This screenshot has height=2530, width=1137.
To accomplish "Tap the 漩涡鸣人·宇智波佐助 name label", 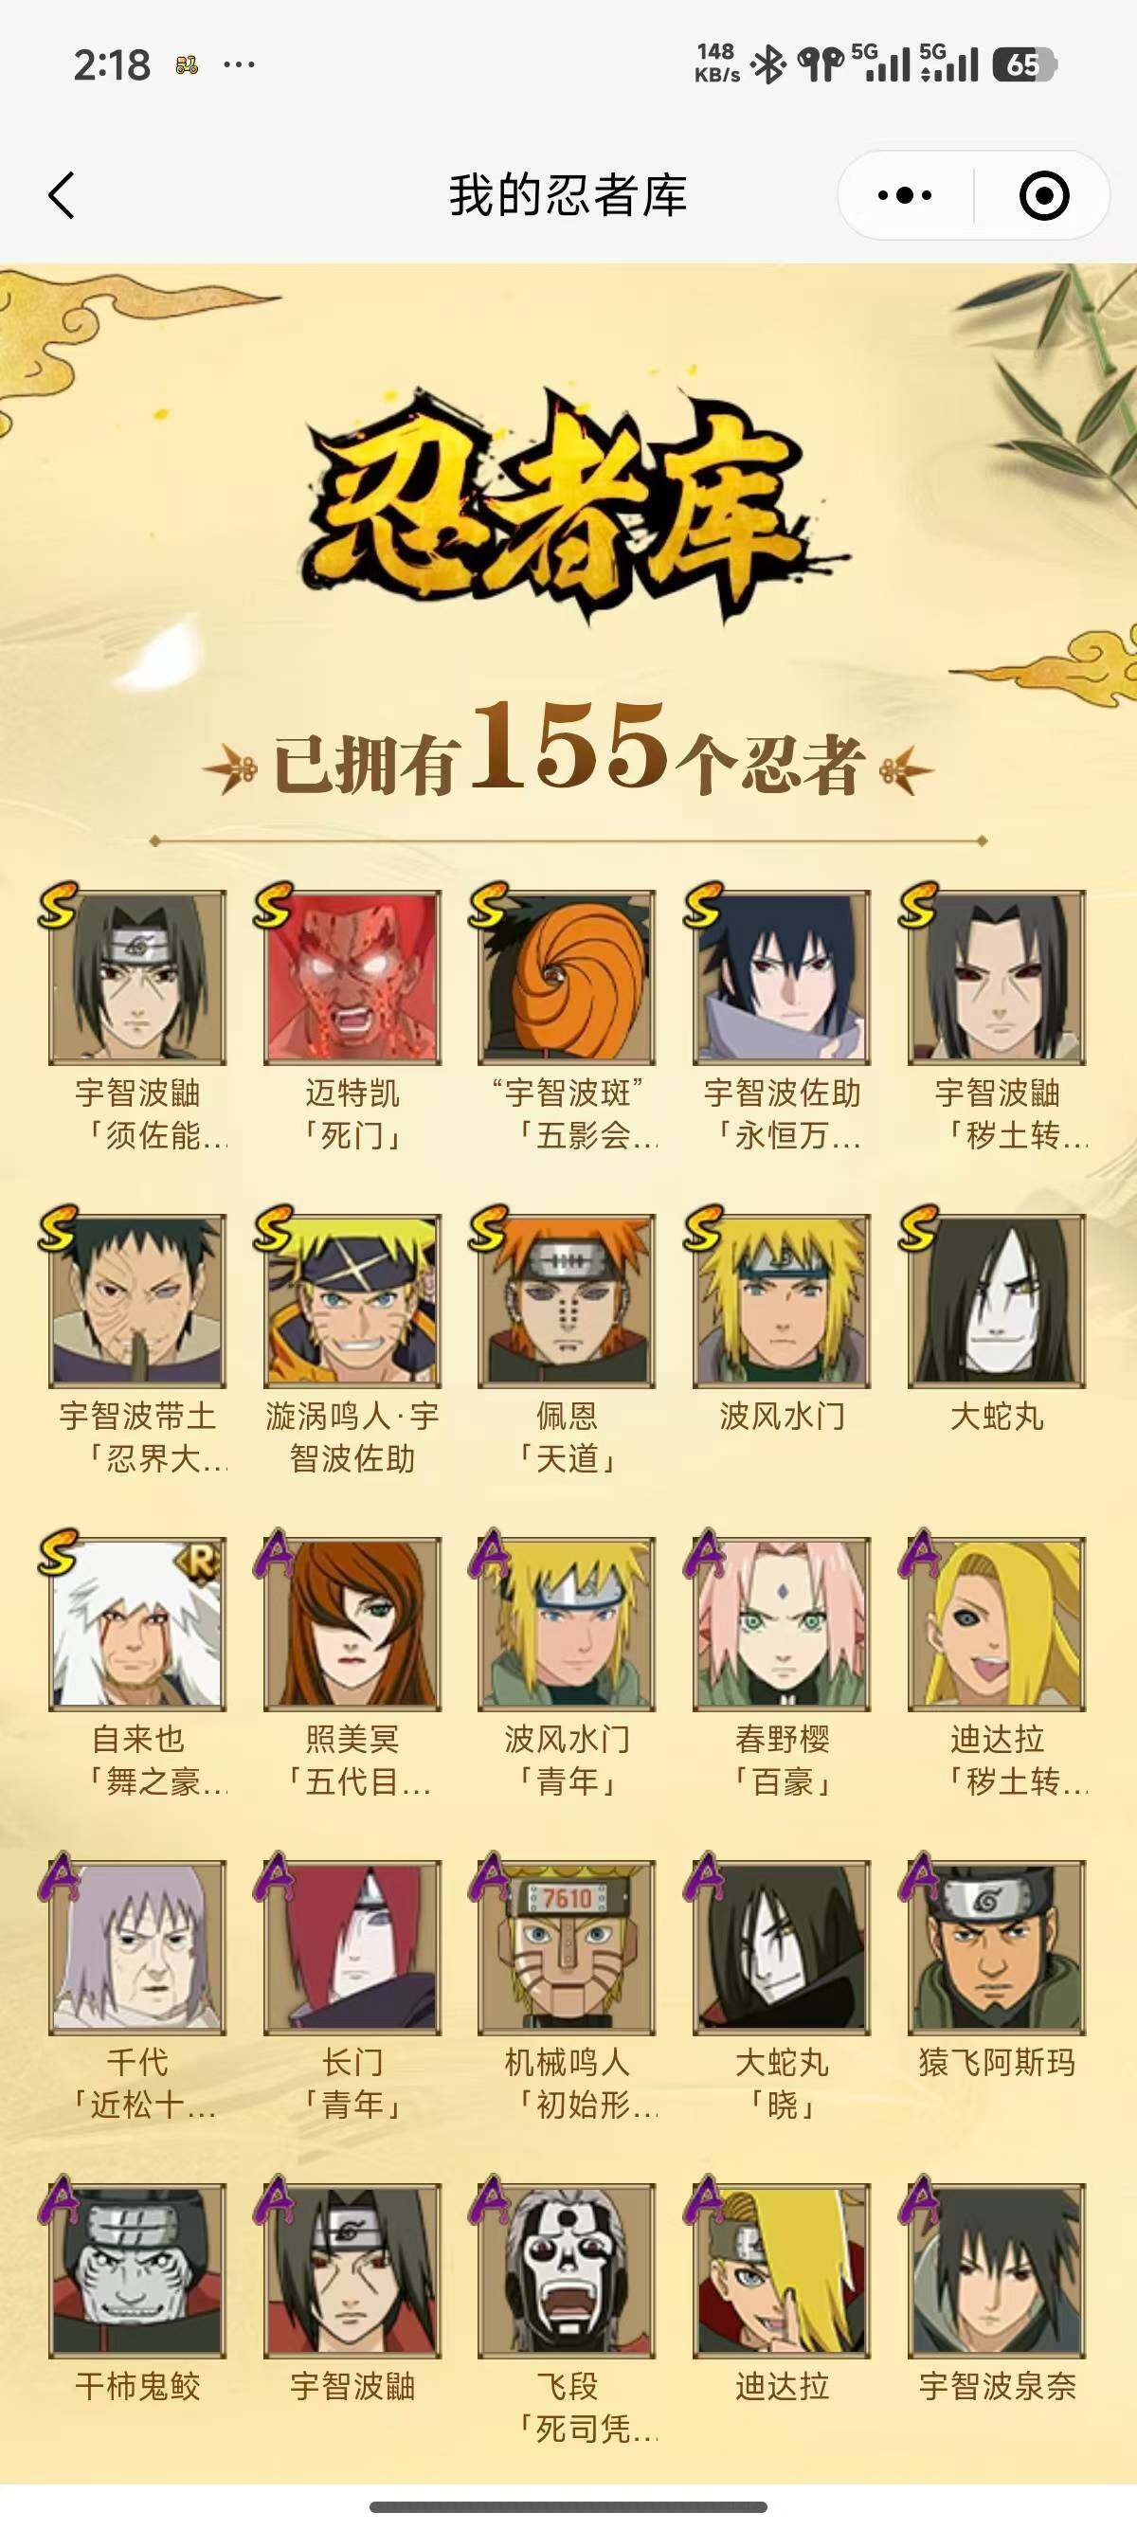I will 352,1437.
